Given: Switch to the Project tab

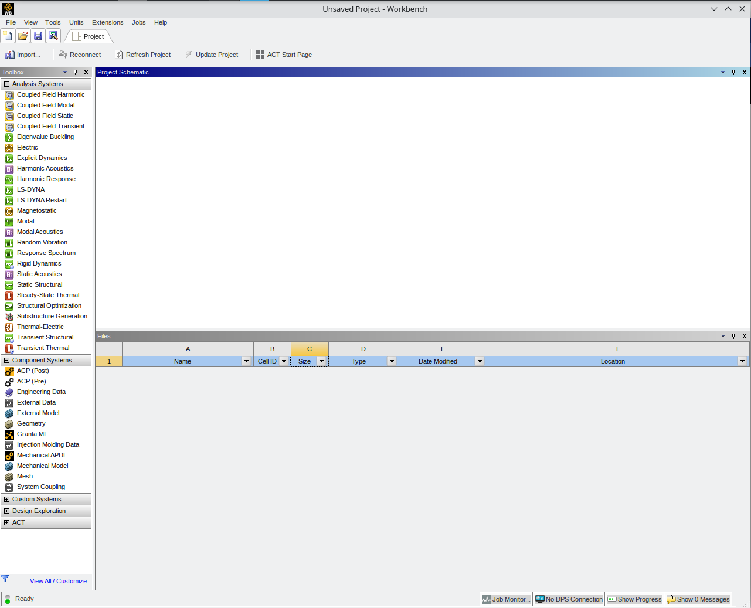Looking at the screenshot, I should click(89, 36).
